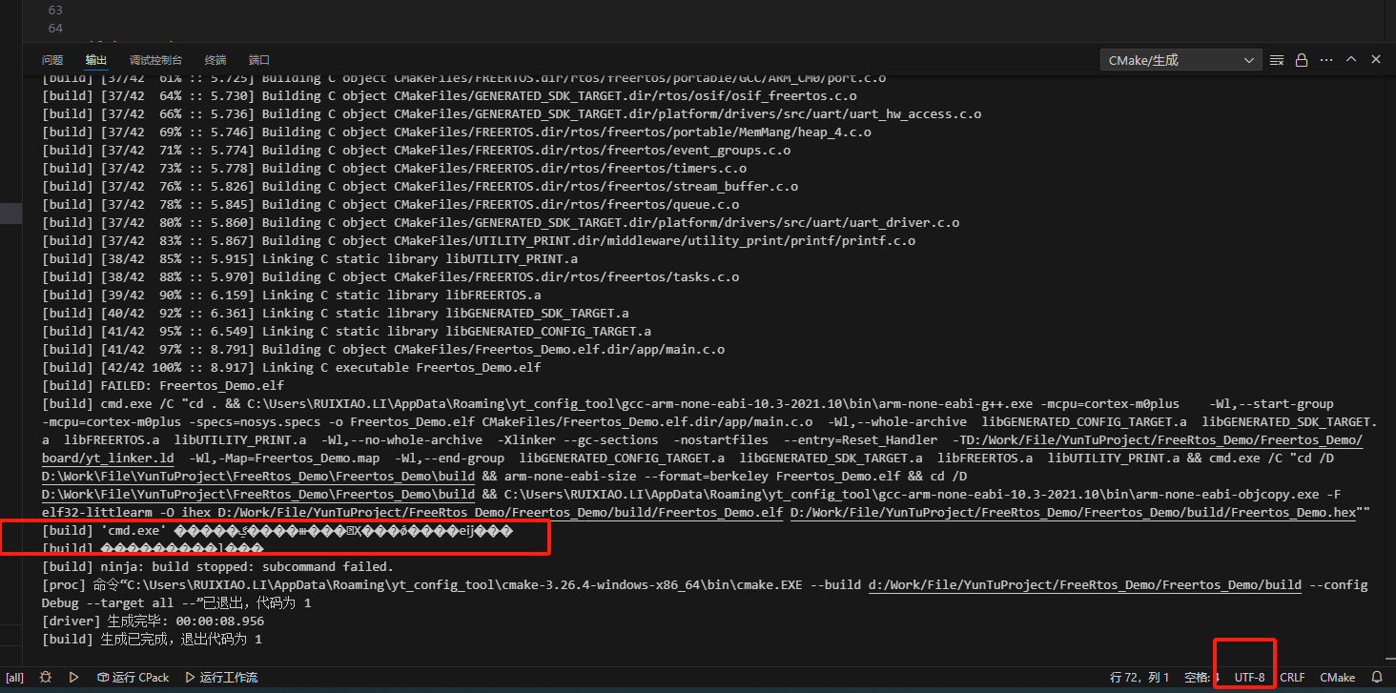Run the target with the play icon
Viewport: 1396px width, 693px height.
[x=73, y=678]
